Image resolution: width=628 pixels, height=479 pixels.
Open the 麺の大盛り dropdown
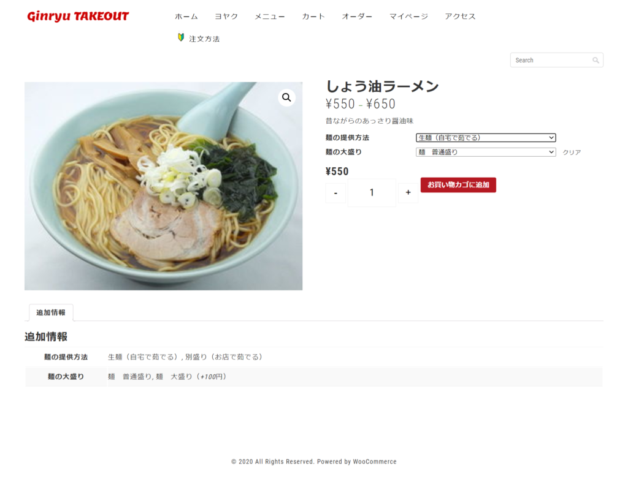486,152
